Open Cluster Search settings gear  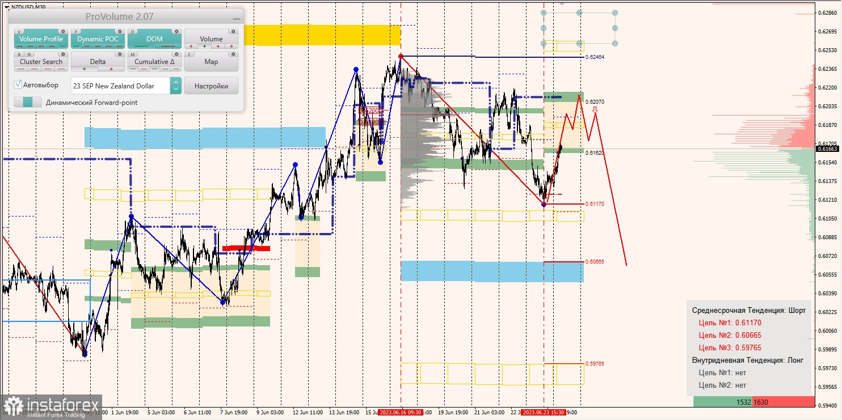coord(62,54)
